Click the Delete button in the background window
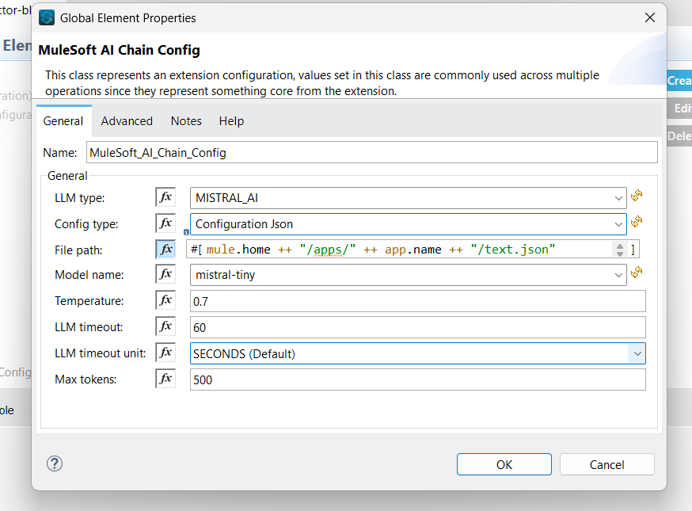This screenshot has height=511, width=692. 679,136
